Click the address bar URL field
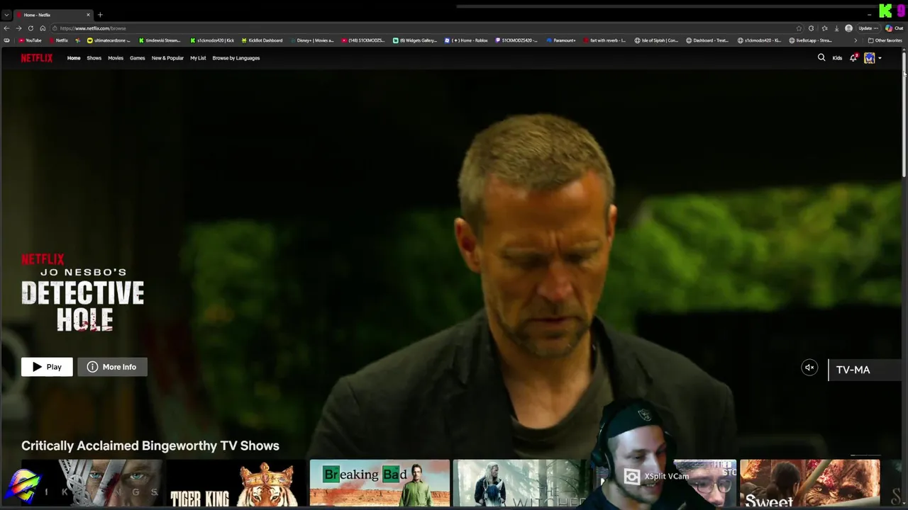This screenshot has width=908, height=510. 426,28
